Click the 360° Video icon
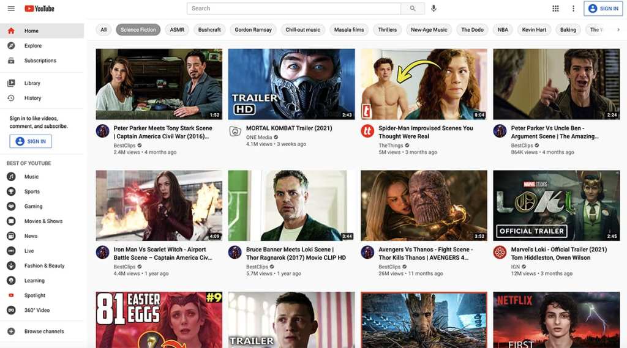 click(x=11, y=310)
